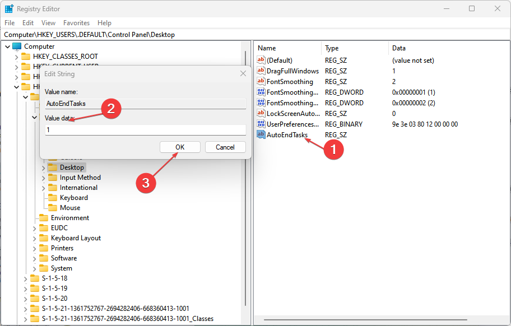Click the data cell reading 9e 3e 03 80 12 00 00 00
The image size is (511, 326).
(425, 124)
